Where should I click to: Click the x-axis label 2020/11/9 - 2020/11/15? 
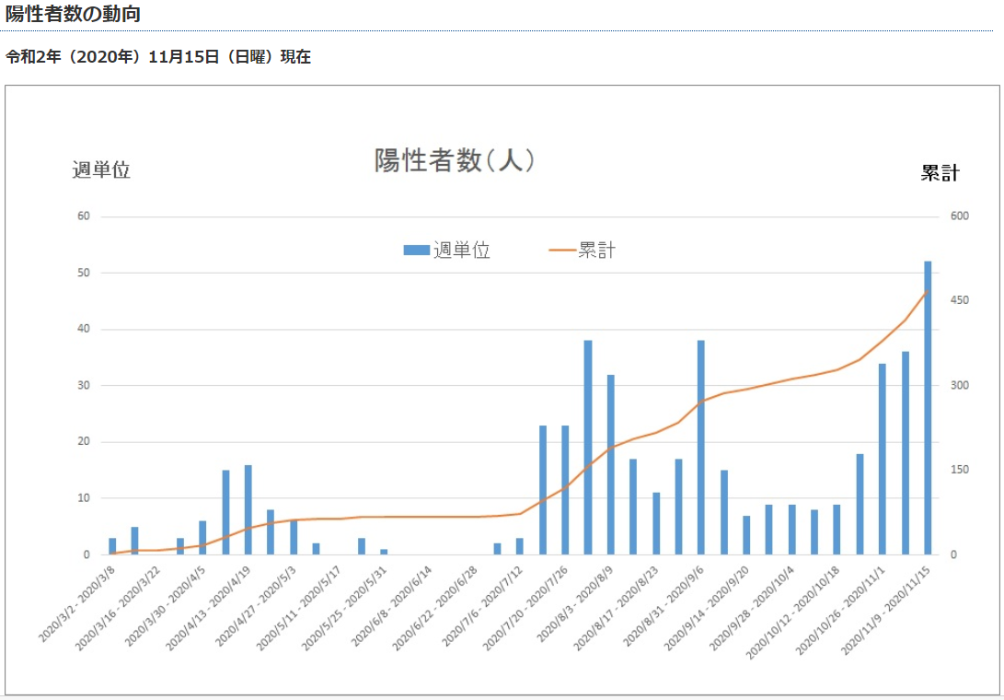pyautogui.click(x=887, y=612)
